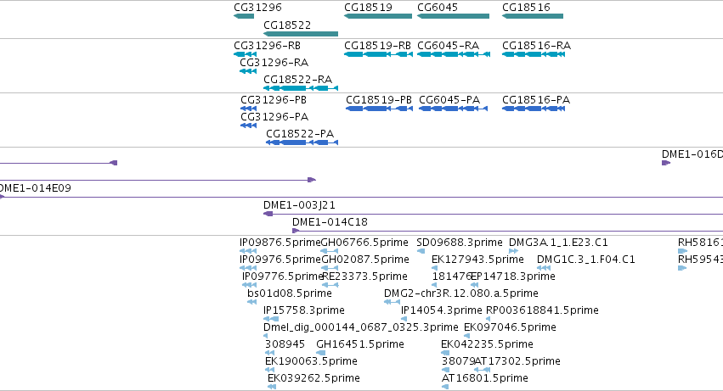723x391 pixels.
Task: Click protein label CG31296-PA
Action: pos(274,117)
